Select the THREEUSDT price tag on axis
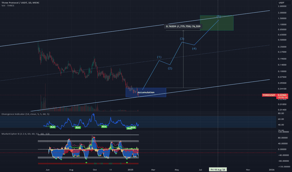 coord(269,95)
